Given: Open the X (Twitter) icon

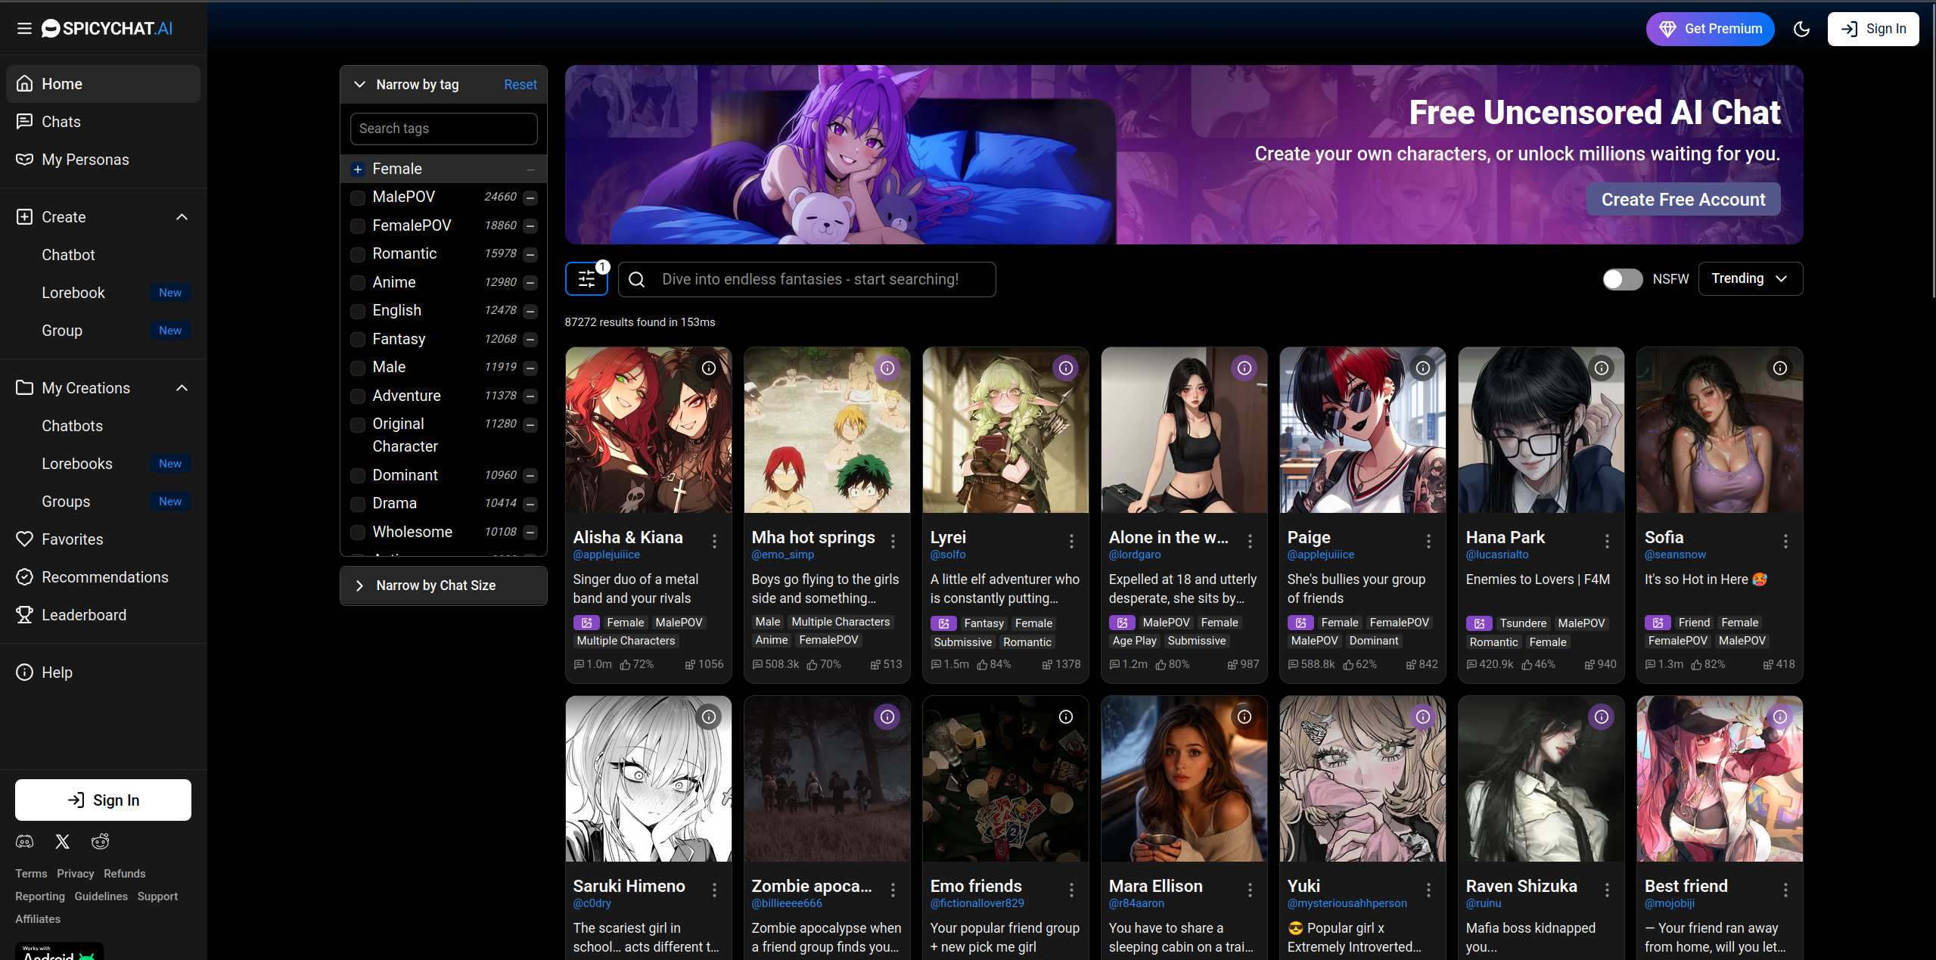Looking at the screenshot, I should pos(63,841).
